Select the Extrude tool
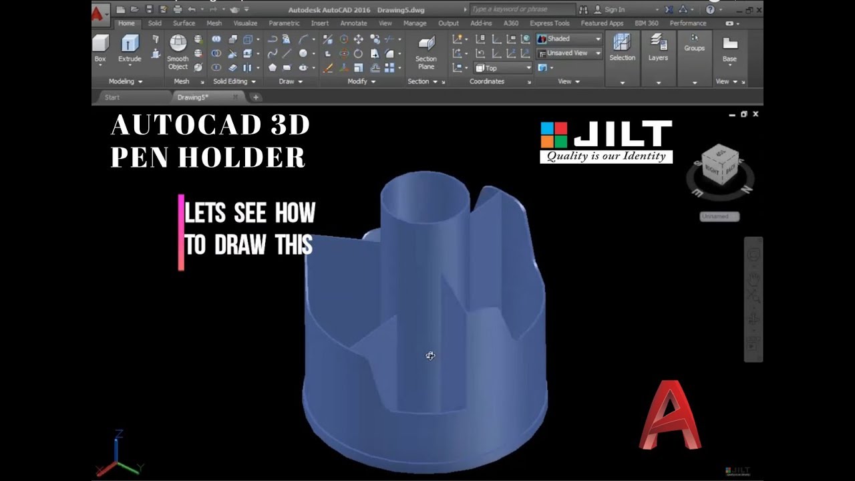The image size is (855, 481). pos(130,48)
